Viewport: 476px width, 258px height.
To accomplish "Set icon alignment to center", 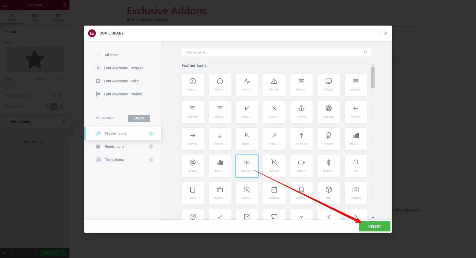I will [54, 107].
